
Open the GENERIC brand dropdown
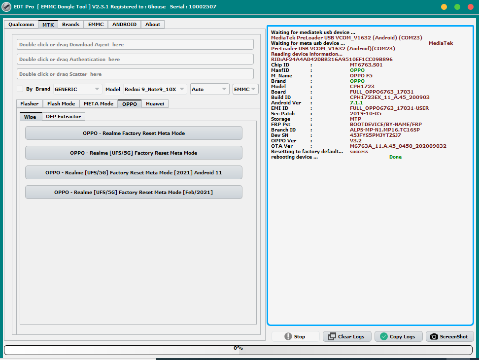pyautogui.click(x=77, y=89)
